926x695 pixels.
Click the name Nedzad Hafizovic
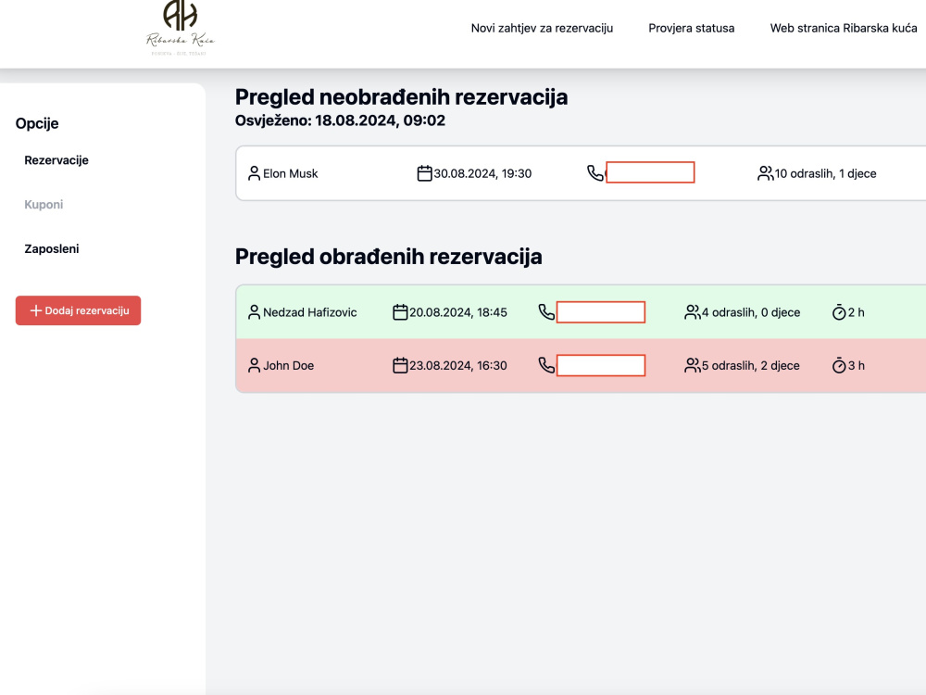(x=309, y=312)
